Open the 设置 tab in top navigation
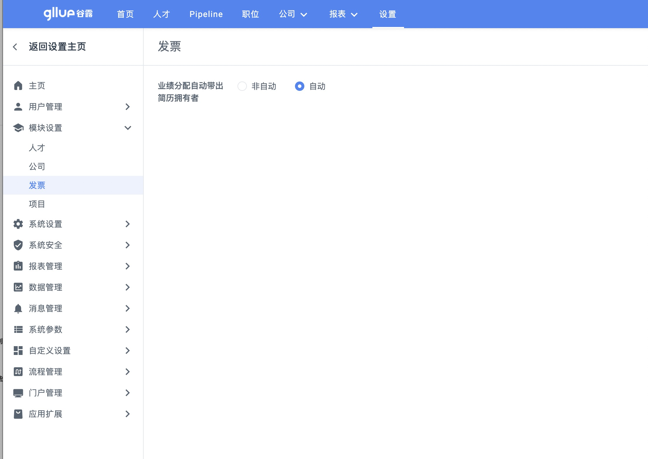This screenshot has width=648, height=459. point(388,14)
